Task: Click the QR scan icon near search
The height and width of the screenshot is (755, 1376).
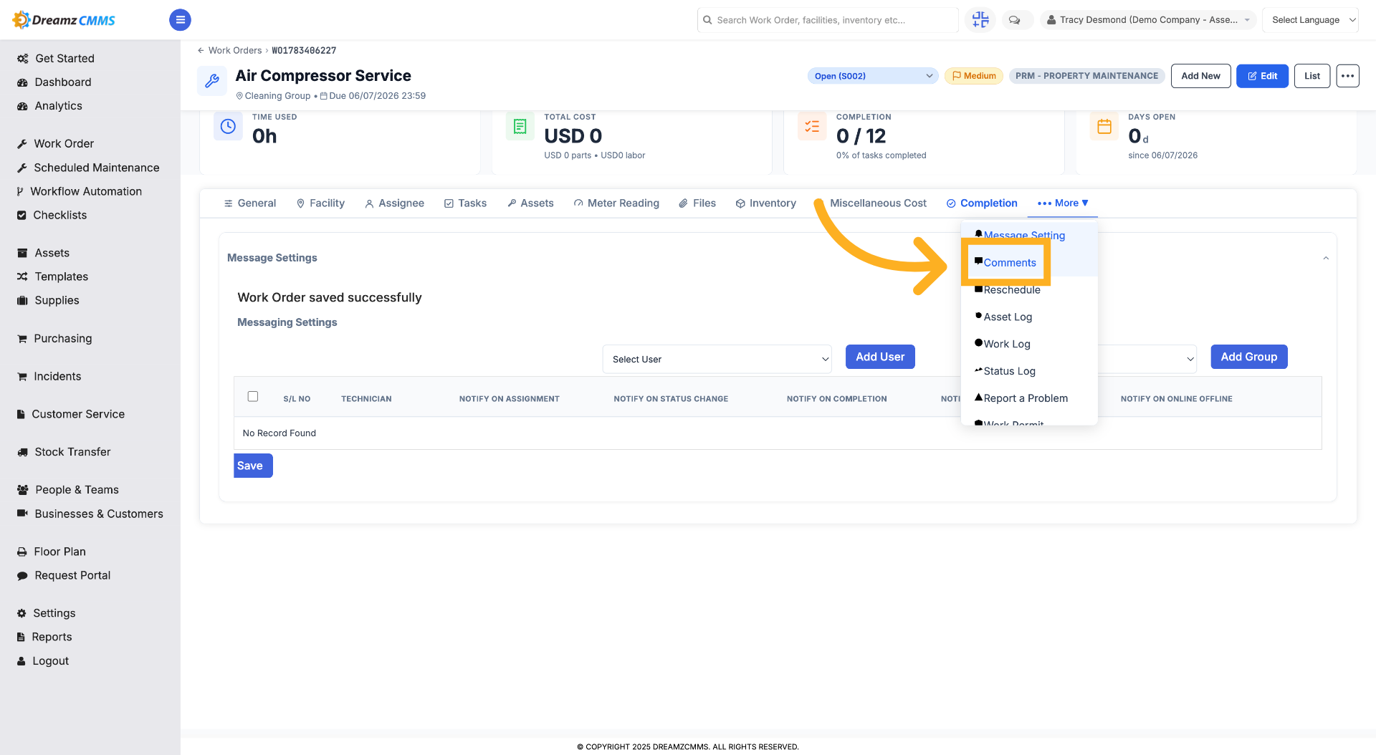Action: [x=980, y=20]
